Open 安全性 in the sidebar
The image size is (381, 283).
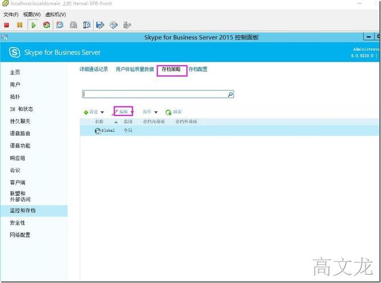coord(17,223)
